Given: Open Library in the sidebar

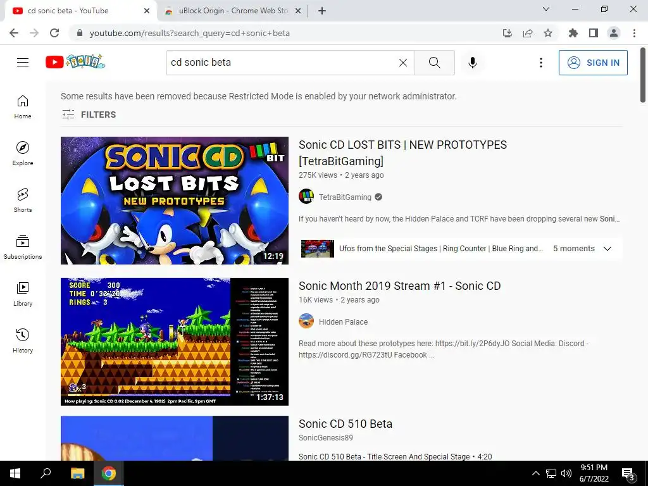Looking at the screenshot, I should click(x=23, y=294).
